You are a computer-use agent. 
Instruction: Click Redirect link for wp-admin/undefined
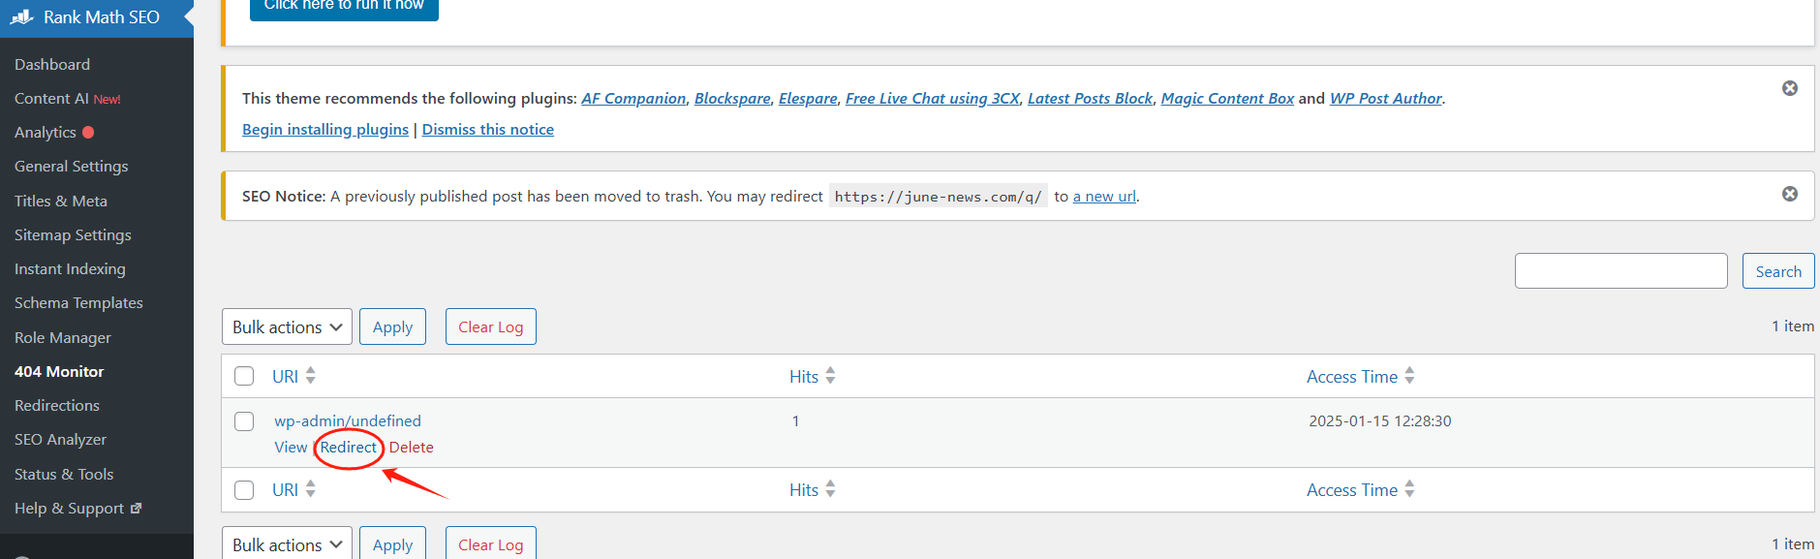pyautogui.click(x=348, y=447)
